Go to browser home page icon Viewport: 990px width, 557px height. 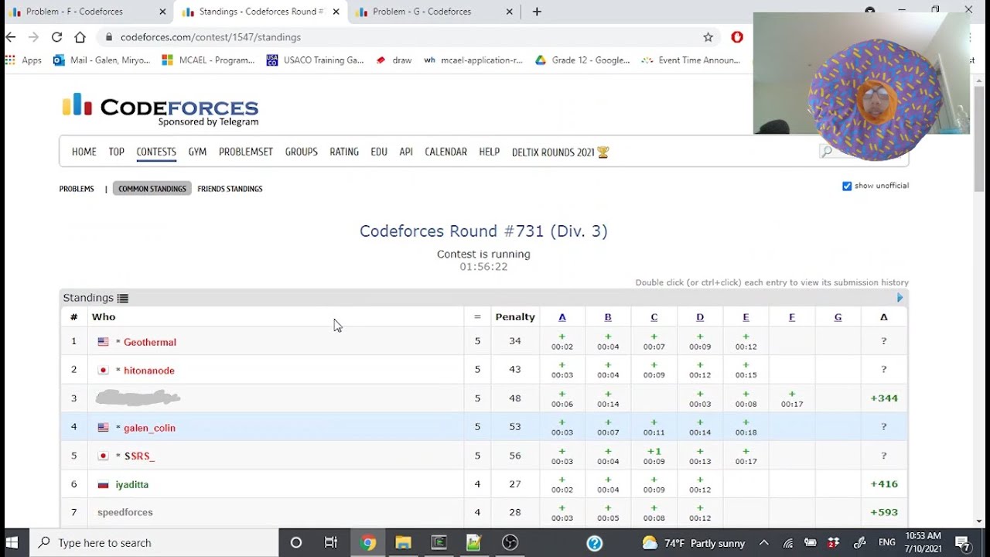80,37
